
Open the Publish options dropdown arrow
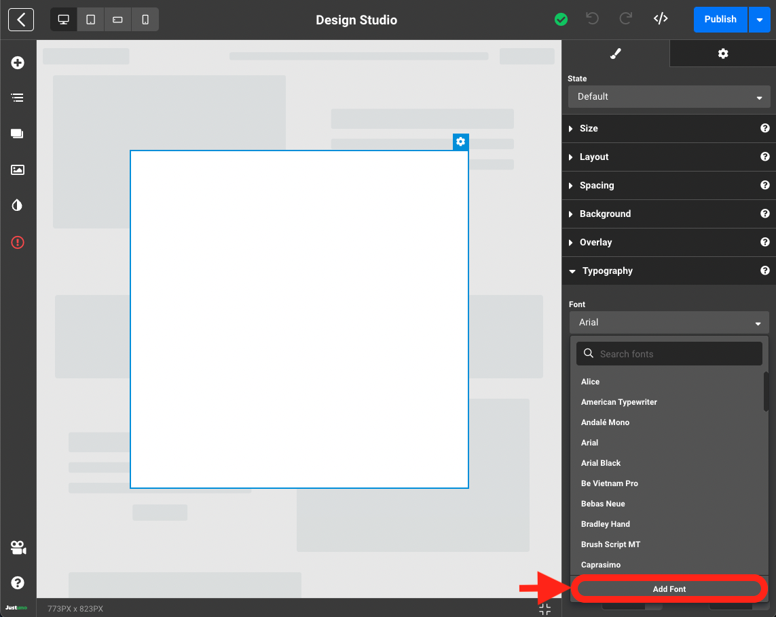point(759,20)
